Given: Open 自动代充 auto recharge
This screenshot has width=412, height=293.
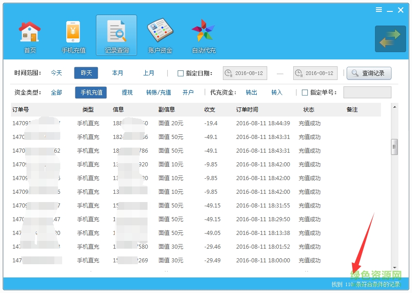Looking at the screenshot, I should pos(203,35).
